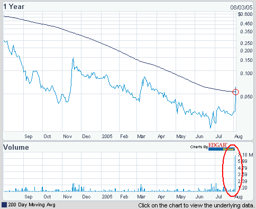256x209 pixels.
Task: Click the 08/03/05 date label
Action: (241, 7)
